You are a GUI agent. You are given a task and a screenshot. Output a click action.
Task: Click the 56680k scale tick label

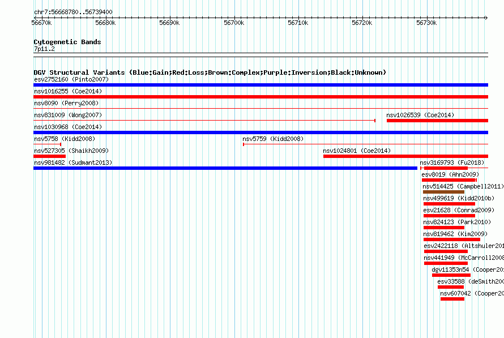(x=105, y=23)
